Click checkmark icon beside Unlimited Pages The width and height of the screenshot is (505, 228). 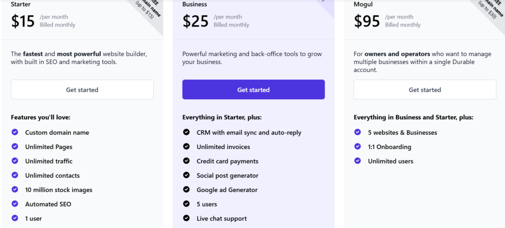[15, 146]
